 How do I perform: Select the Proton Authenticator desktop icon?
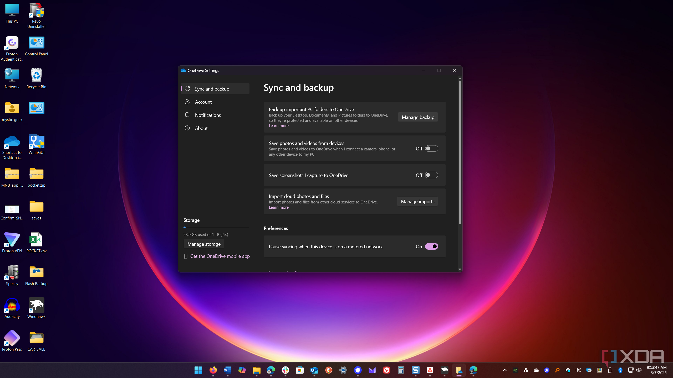pos(12,49)
